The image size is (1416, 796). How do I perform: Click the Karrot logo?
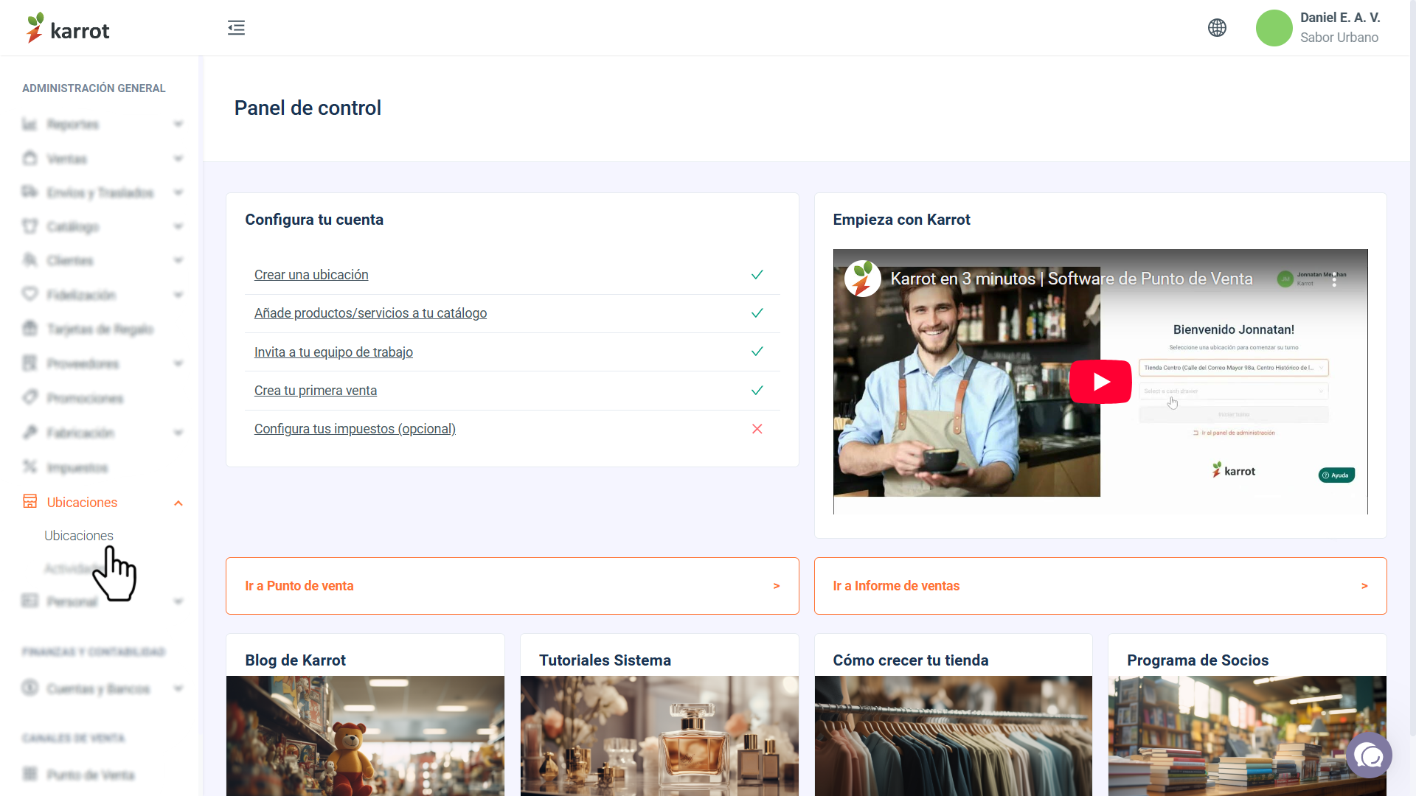[x=68, y=28]
